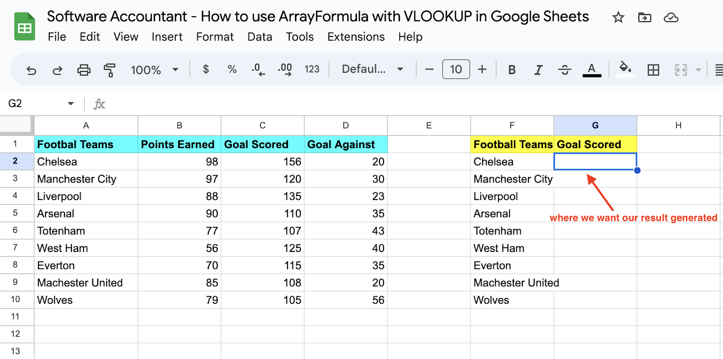Click the Redo arrow icon
This screenshot has width=723, height=359.
57,70
